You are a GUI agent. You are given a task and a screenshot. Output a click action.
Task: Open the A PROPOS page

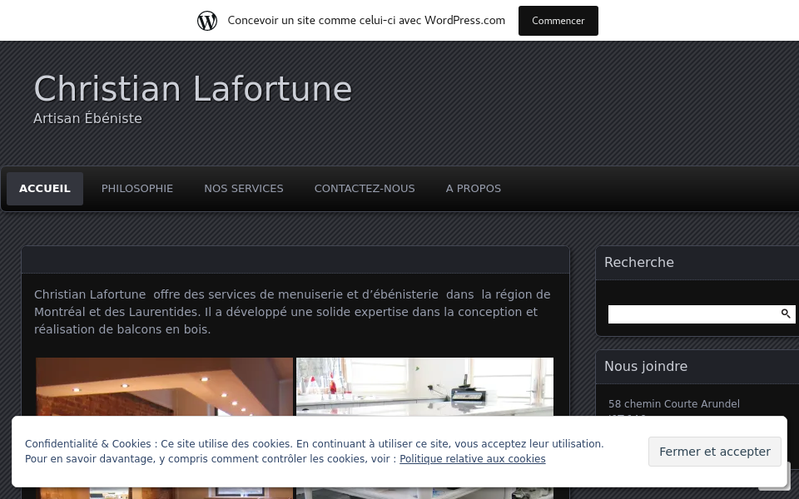pyautogui.click(x=473, y=188)
